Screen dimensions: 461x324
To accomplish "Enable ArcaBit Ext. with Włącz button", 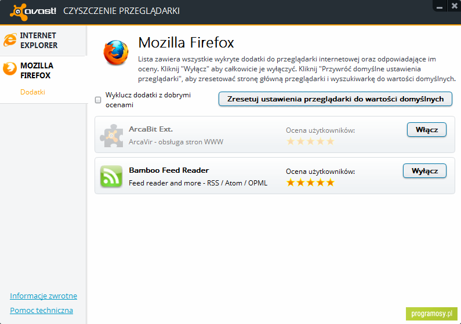I will point(427,129).
